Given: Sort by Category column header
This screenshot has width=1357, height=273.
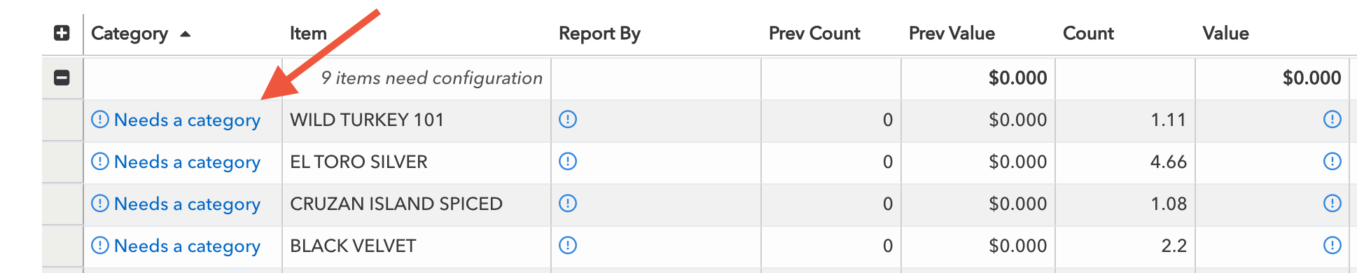Looking at the screenshot, I should coord(130,34).
